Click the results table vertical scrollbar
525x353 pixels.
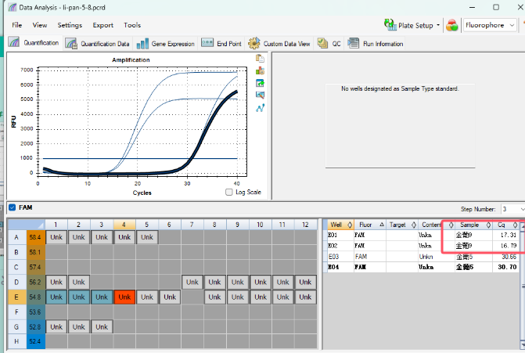point(523,286)
